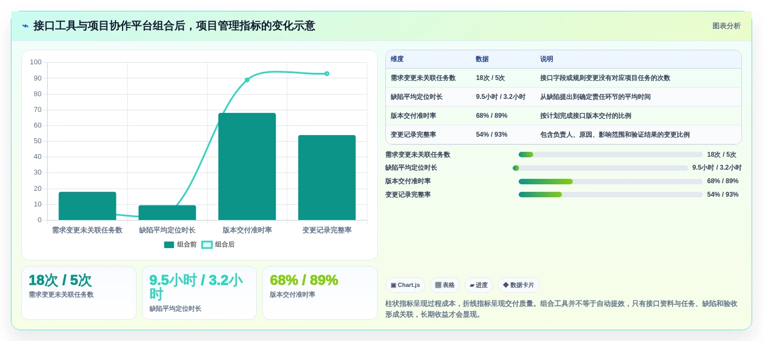The height and width of the screenshot is (341, 763).
Task: Click the 版本交付准时率 progress bar
Action: [611, 182]
